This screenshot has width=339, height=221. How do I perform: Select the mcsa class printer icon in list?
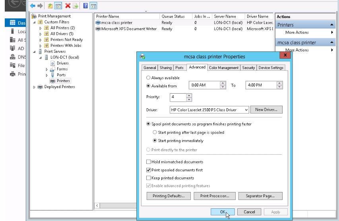point(98,23)
